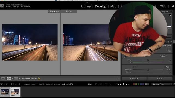
Task: Switch to Library module
Action: tap(86, 6)
